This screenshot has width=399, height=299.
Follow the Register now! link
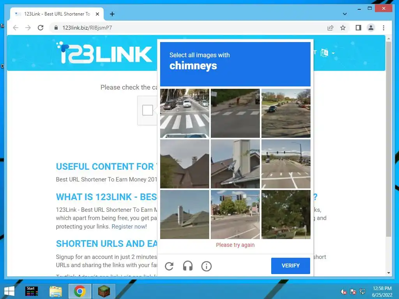129,226
